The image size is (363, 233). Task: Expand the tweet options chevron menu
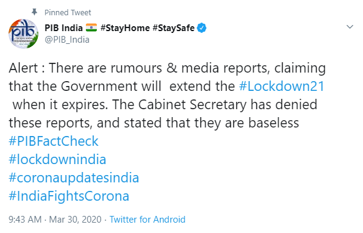click(350, 27)
